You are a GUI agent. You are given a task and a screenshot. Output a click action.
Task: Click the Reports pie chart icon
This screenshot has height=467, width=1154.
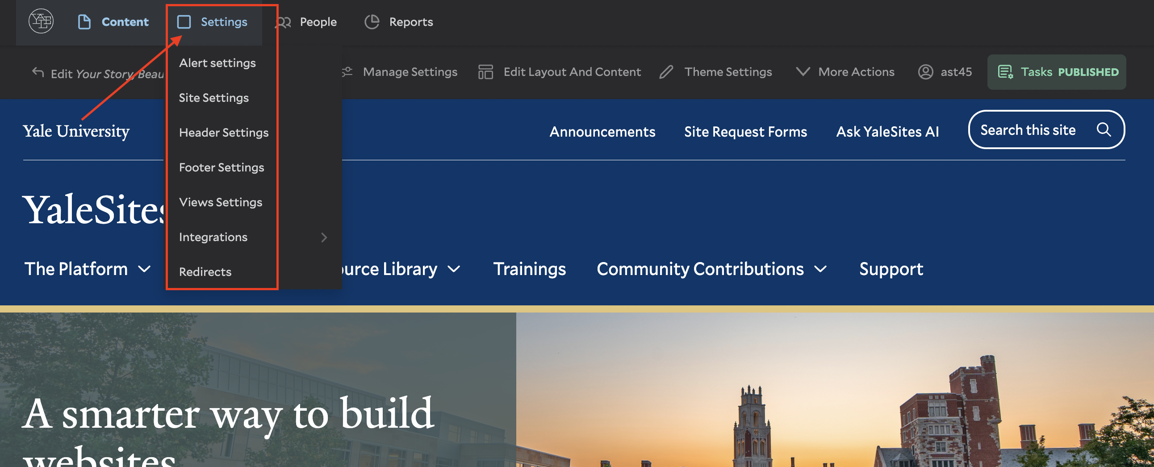point(372,21)
